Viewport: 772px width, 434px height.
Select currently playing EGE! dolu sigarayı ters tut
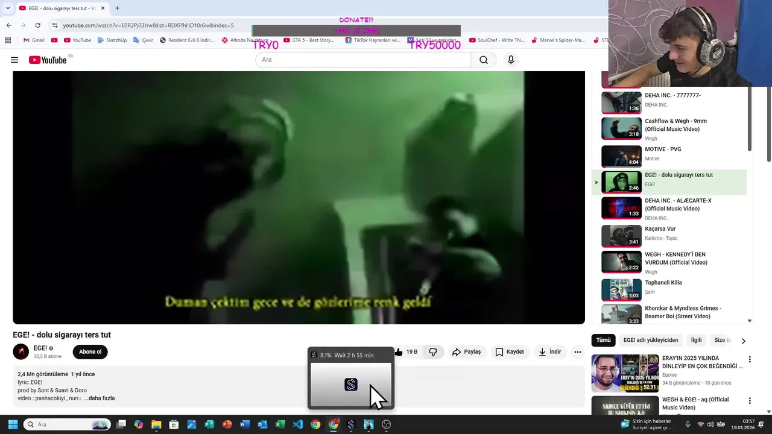(669, 182)
